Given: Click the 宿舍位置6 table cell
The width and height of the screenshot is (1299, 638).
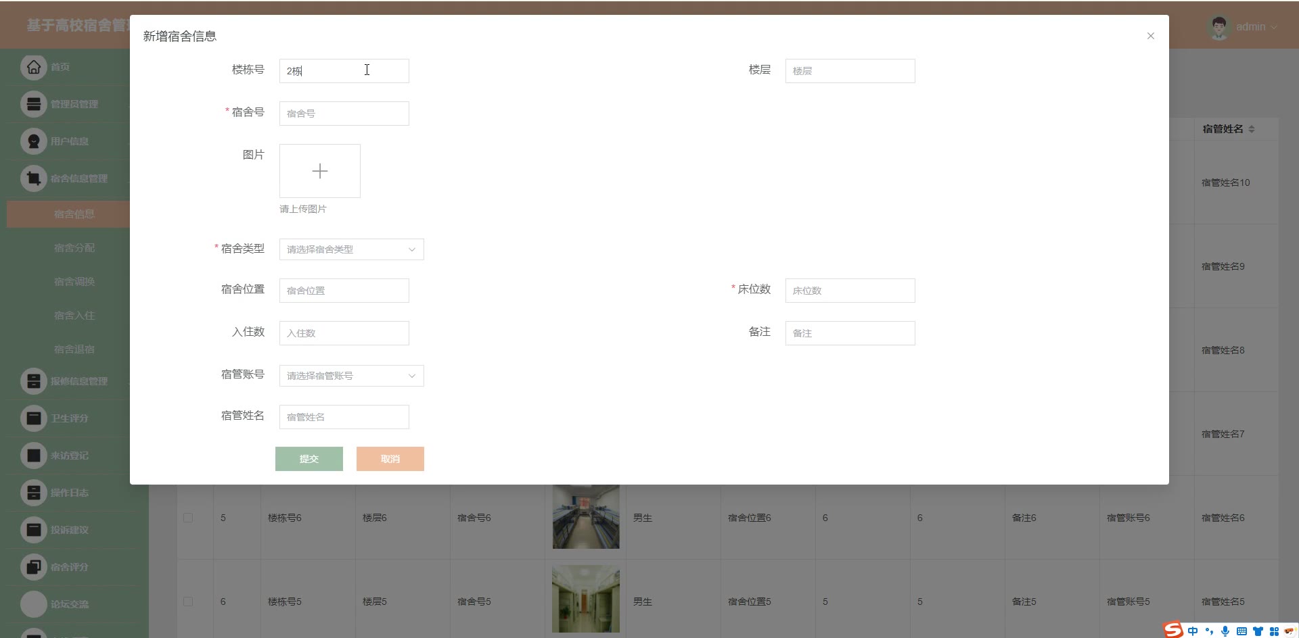Looking at the screenshot, I should tap(750, 518).
